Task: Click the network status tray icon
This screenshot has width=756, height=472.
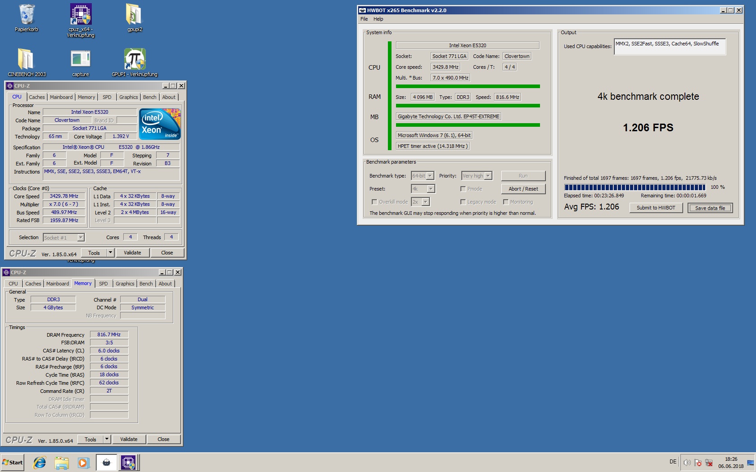Action: coord(709,463)
